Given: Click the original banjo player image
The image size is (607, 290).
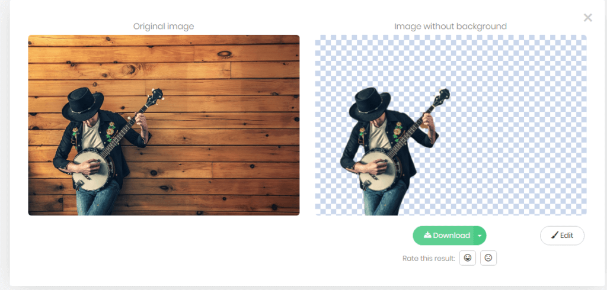Looking at the screenshot, I should tap(164, 125).
